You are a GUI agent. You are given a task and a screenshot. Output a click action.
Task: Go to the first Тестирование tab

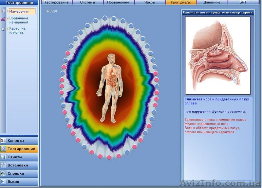pyautogui.click(x=56, y=2)
